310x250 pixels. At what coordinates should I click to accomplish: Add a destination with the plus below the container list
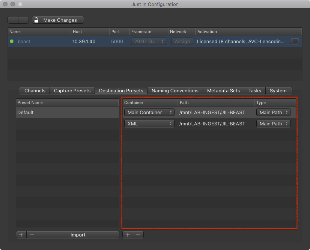[x=128, y=235]
